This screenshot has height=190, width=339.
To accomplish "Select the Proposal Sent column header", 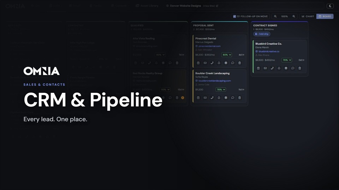I will (x=203, y=25).
